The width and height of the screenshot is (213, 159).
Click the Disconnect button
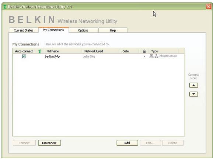(49, 143)
